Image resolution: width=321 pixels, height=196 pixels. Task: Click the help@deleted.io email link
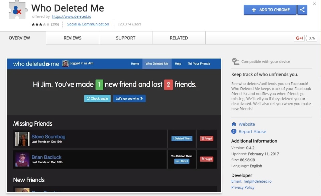[257, 181]
